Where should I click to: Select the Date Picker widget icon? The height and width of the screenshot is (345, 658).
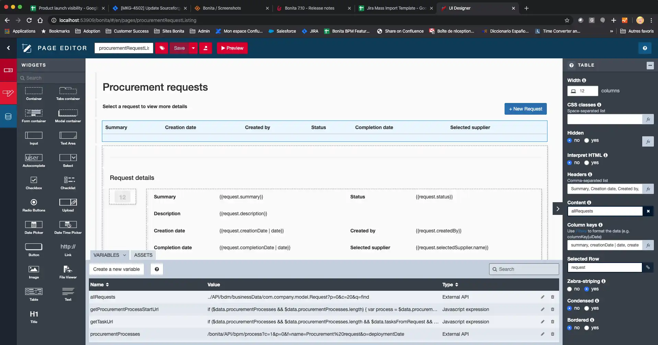click(x=34, y=225)
